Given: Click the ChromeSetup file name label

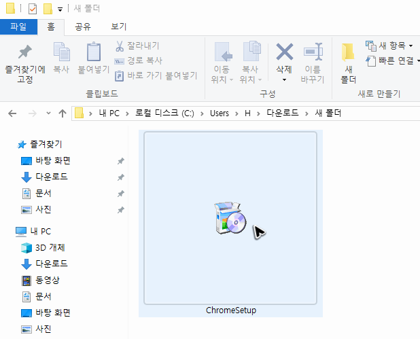Looking at the screenshot, I should click(231, 310).
